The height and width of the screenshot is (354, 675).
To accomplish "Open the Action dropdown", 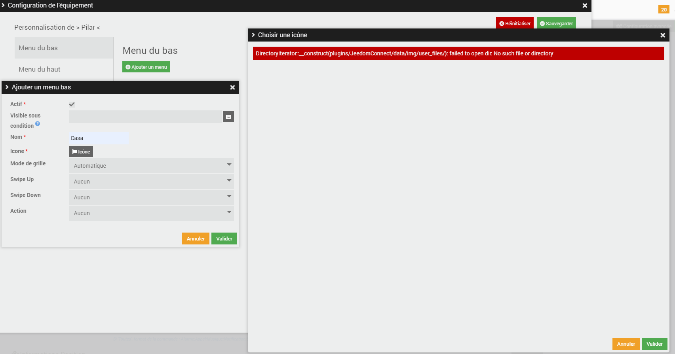I will coord(152,213).
